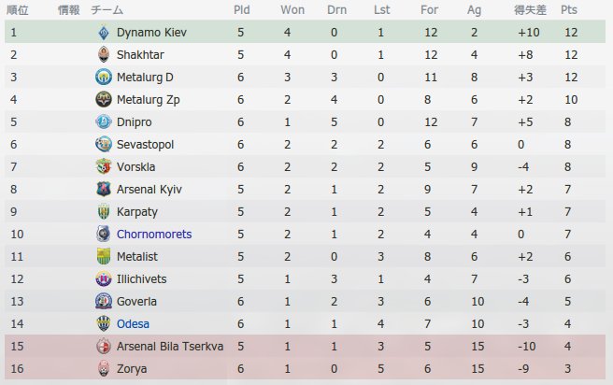This screenshot has height=385, width=613.
Task: Click the Dynamo Kiev club crest
Action: point(104,33)
